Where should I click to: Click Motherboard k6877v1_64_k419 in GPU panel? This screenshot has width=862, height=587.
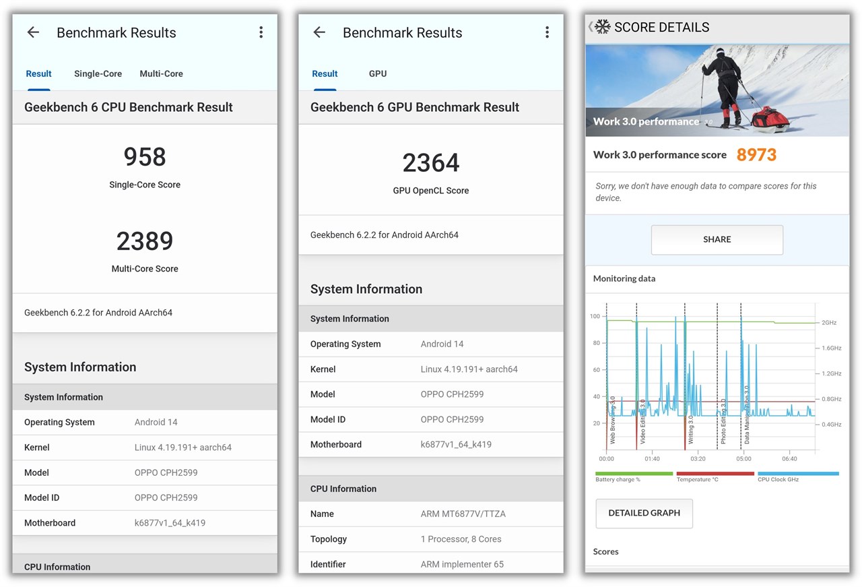click(x=431, y=445)
